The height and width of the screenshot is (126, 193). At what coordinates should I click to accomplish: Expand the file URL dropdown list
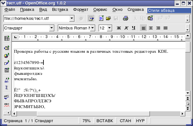click(x=72, y=19)
